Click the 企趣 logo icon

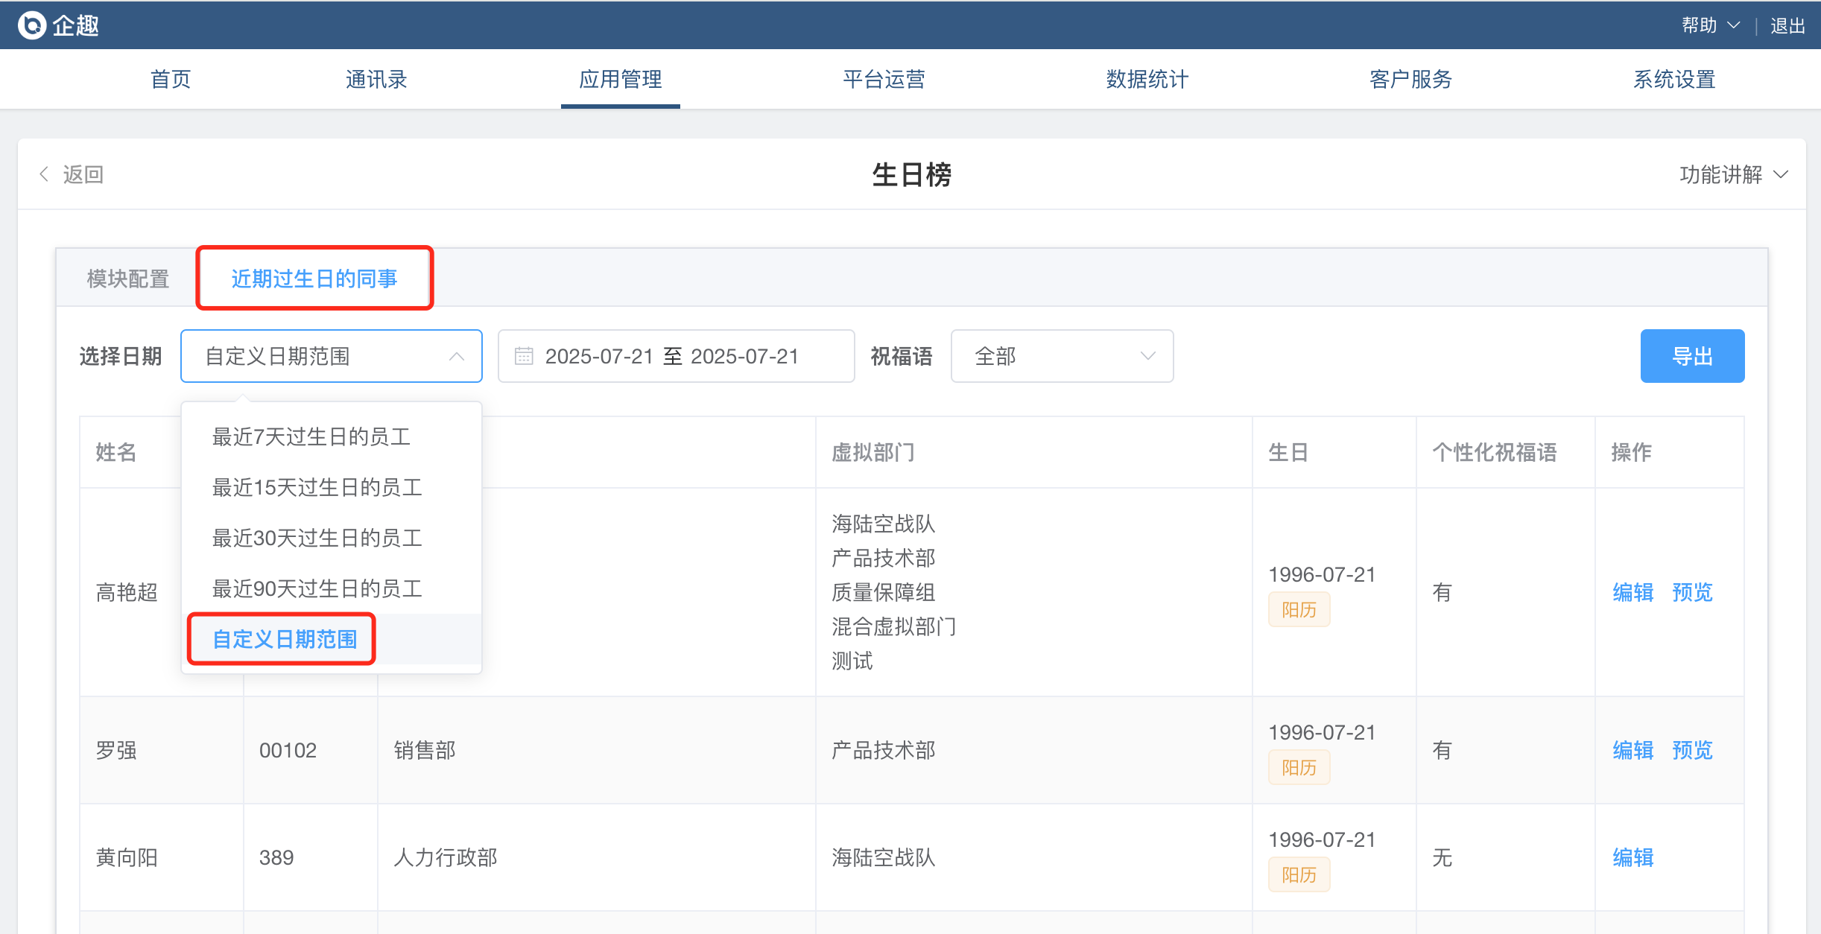(x=32, y=25)
